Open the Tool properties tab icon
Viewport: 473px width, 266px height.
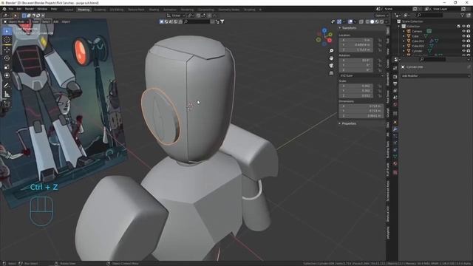[x=395, y=69]
